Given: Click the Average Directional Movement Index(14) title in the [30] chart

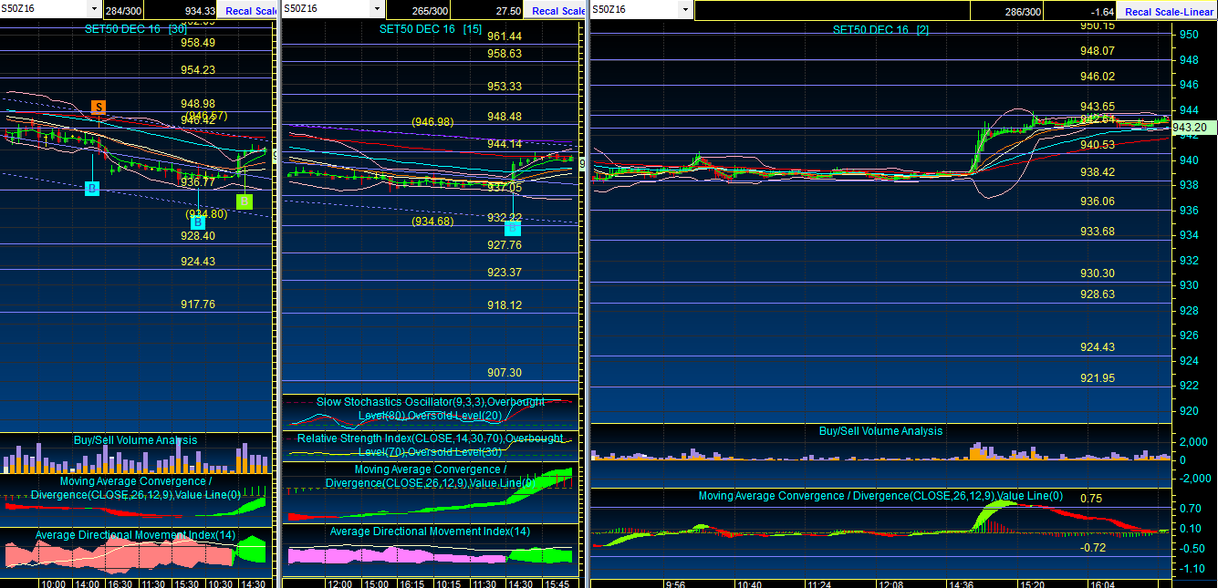Looking at the screenshot, I should click(135, 535).
